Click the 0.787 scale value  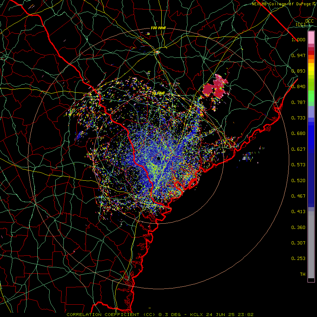pos(298,102)
